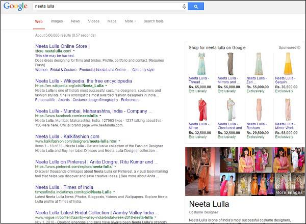306x224 pixels.
Task: Click 'Shop for neeta lulla on Google' heading
Action: coord(217,48)
